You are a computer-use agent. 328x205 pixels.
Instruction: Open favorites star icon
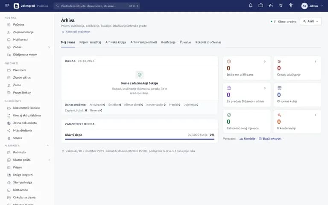(x=281, y=6)
